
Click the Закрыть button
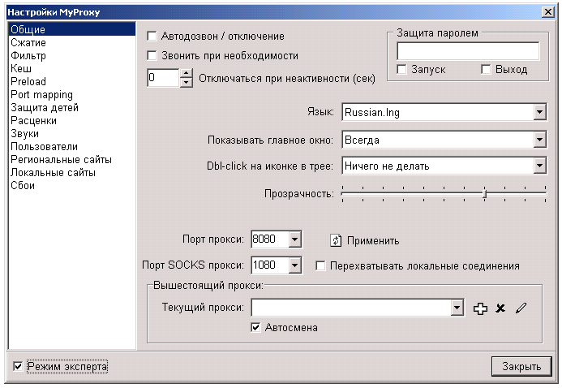[521, 366]
